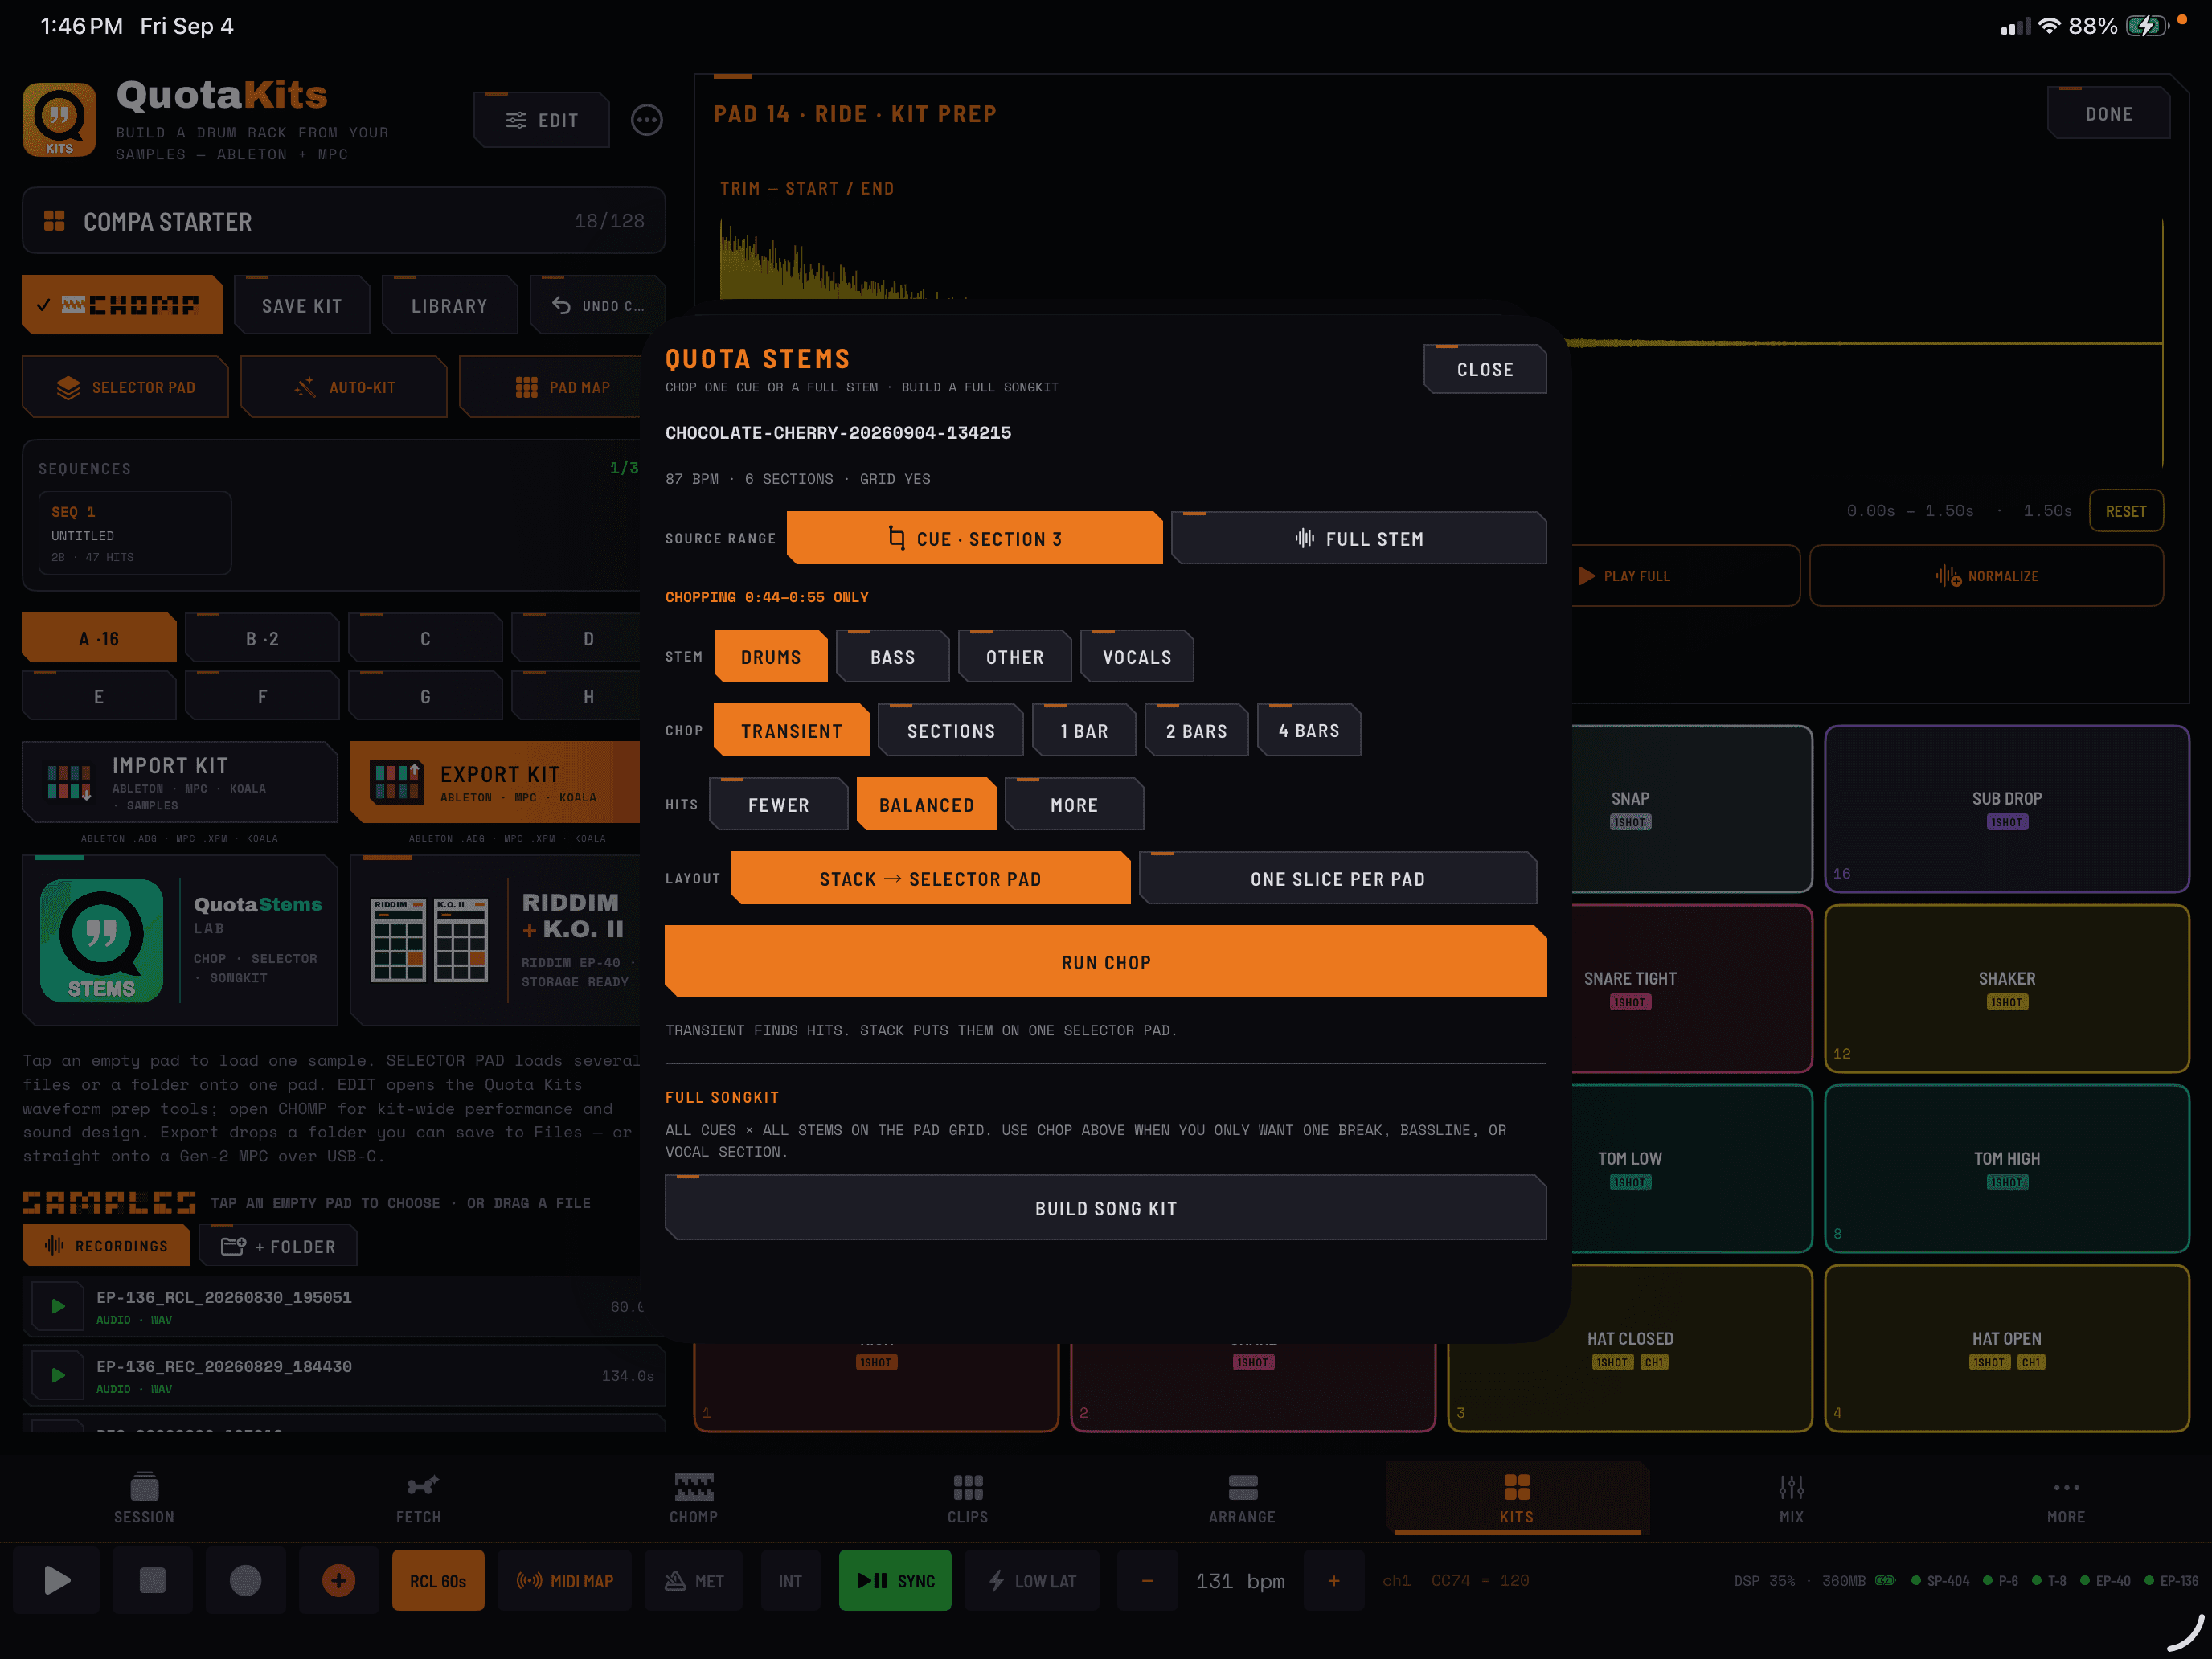
Task: Select the Drums stem
Action: tap(771, 656)
